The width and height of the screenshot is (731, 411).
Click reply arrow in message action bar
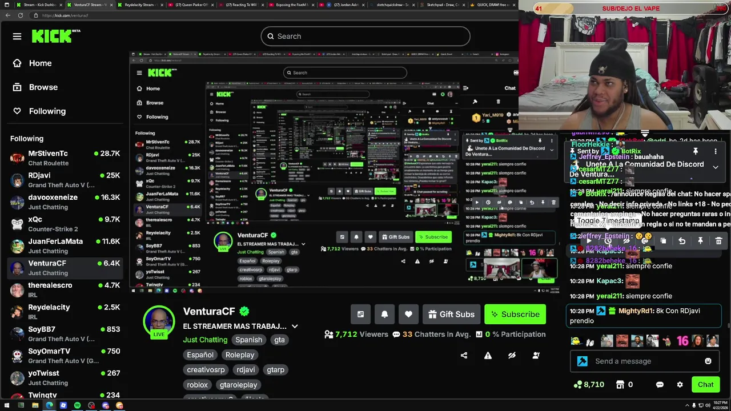(x=682, y=241)
